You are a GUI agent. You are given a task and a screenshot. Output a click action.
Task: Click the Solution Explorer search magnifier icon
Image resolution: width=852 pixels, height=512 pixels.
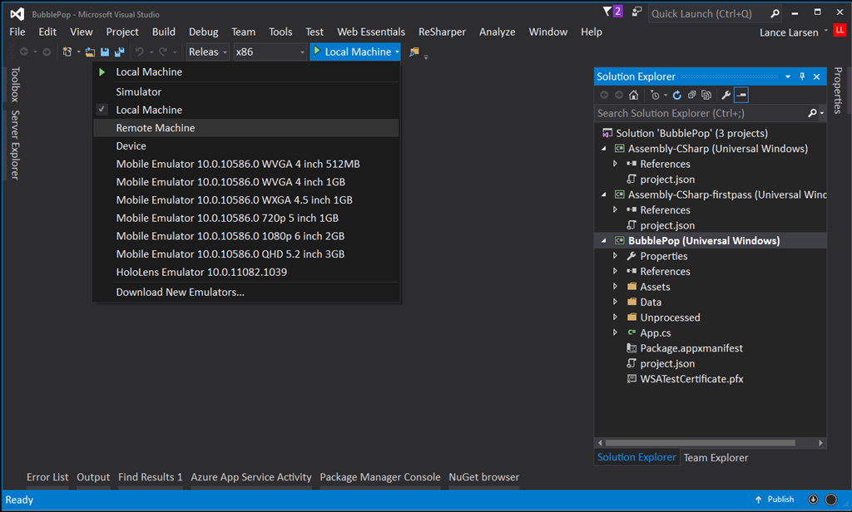click(812, 113)
